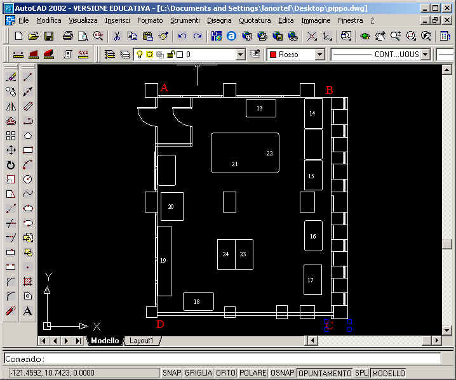Click in the Comando command line
The height and width of the screenshot is (380, 456).
[x=222, y=358]
